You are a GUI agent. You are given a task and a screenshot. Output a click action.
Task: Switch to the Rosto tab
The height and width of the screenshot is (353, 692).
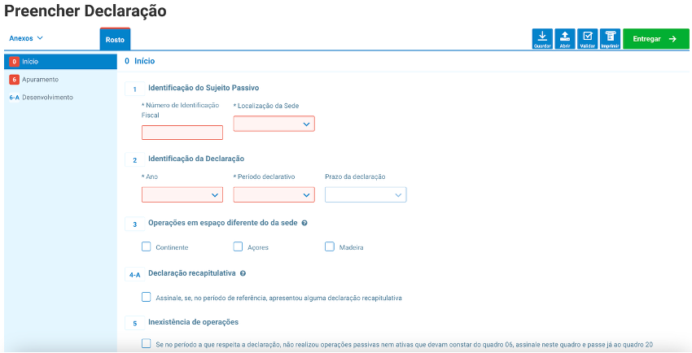coord(115,39)
